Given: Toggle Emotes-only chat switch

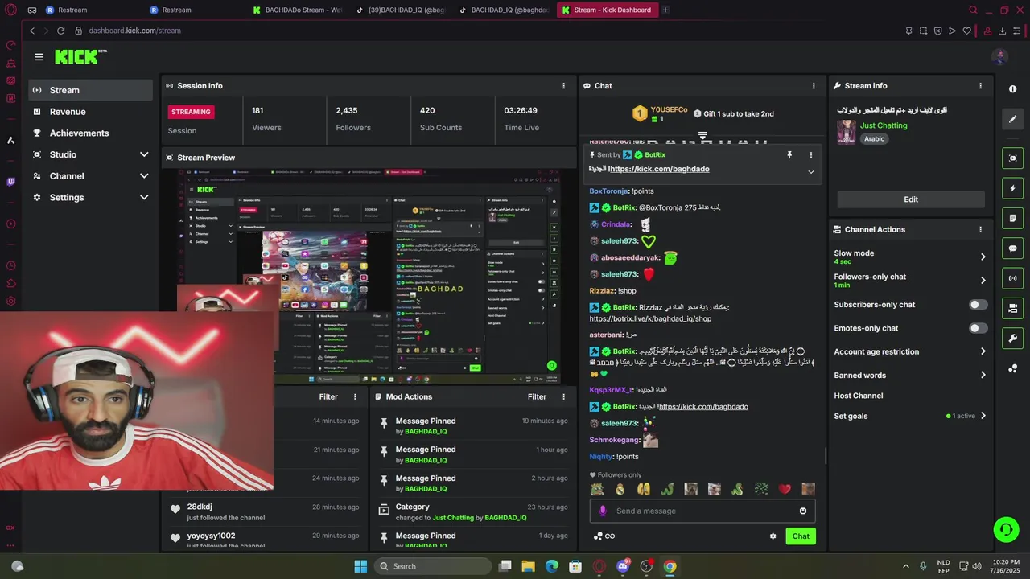Looking at the screenshot, I should click(978, 328).
